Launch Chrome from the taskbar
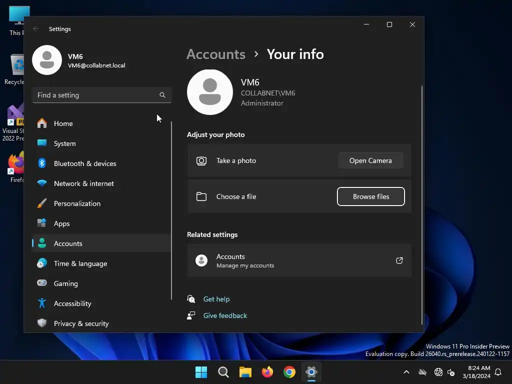The image size is (512, 384). click(x=289, y=372)
